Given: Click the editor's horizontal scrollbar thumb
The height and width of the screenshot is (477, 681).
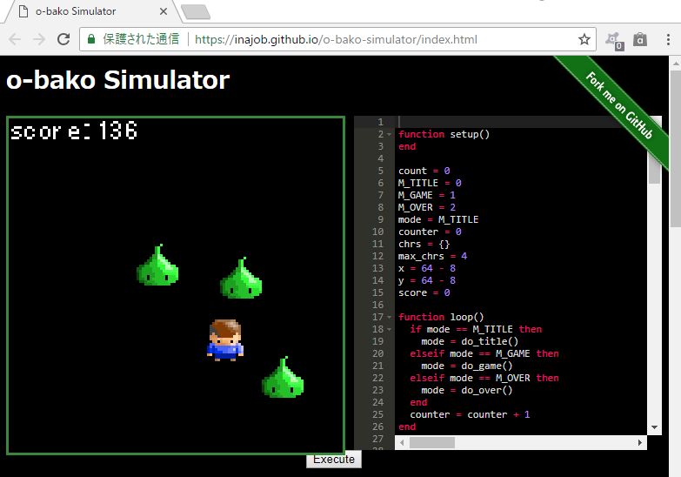Looking at the screenshot, I should click(x=432, y=443).
